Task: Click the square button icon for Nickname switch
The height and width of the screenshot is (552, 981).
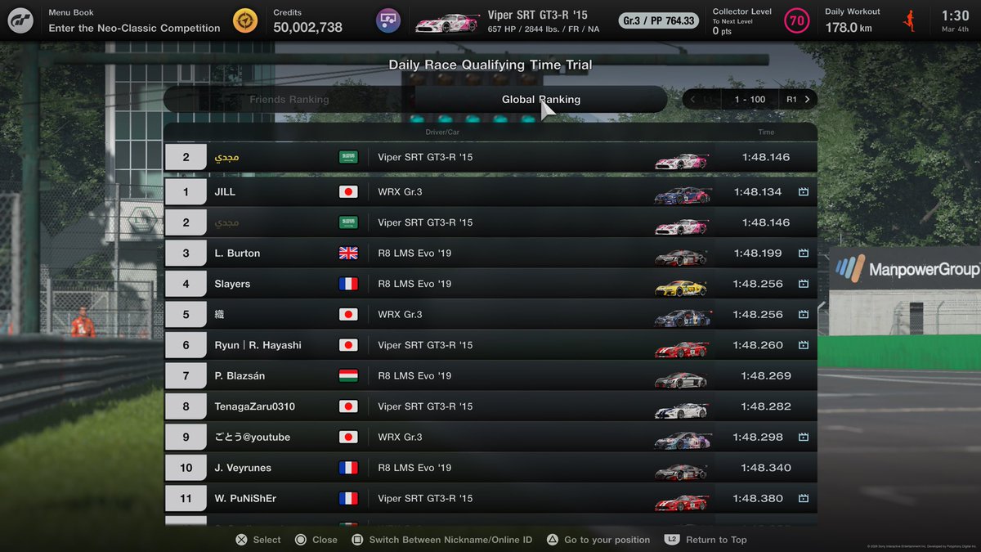Action: (357, 540)
